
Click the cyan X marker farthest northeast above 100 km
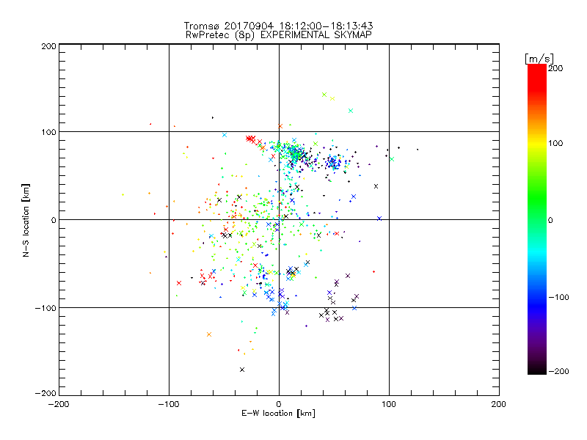pos(351,111)
